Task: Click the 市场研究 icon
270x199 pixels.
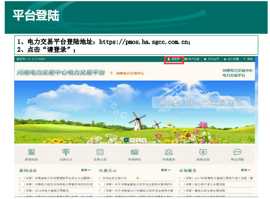Action: tap(134, 152)
